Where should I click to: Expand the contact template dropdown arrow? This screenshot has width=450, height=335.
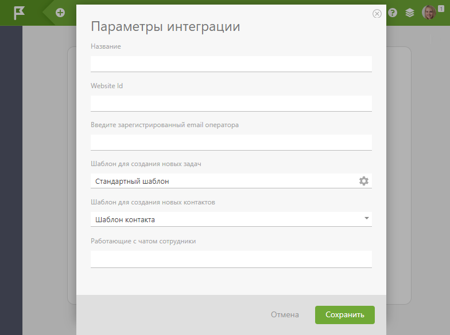point(366,218)
